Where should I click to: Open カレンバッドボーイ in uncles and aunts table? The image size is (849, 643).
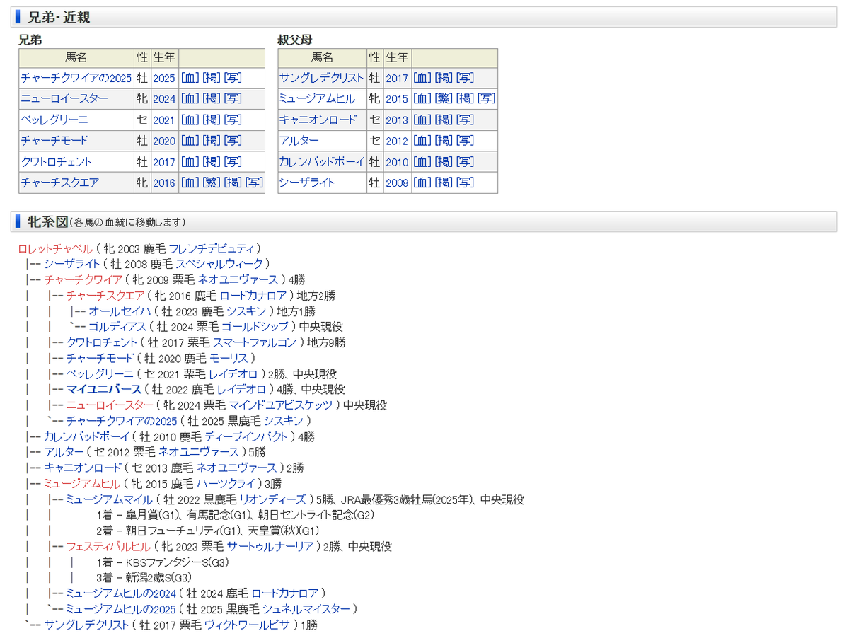click(x=322, y=161)
